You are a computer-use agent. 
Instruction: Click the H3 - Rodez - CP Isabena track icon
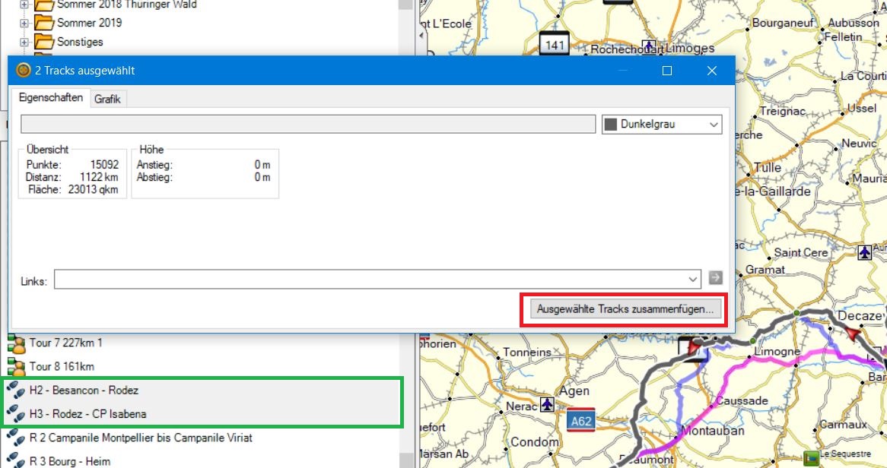[15, 414]
